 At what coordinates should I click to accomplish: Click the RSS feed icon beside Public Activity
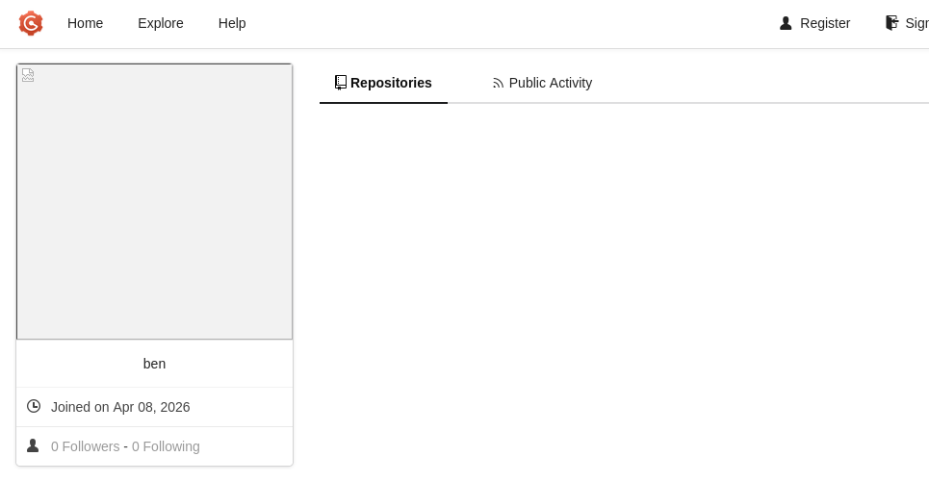coord(499,84)
